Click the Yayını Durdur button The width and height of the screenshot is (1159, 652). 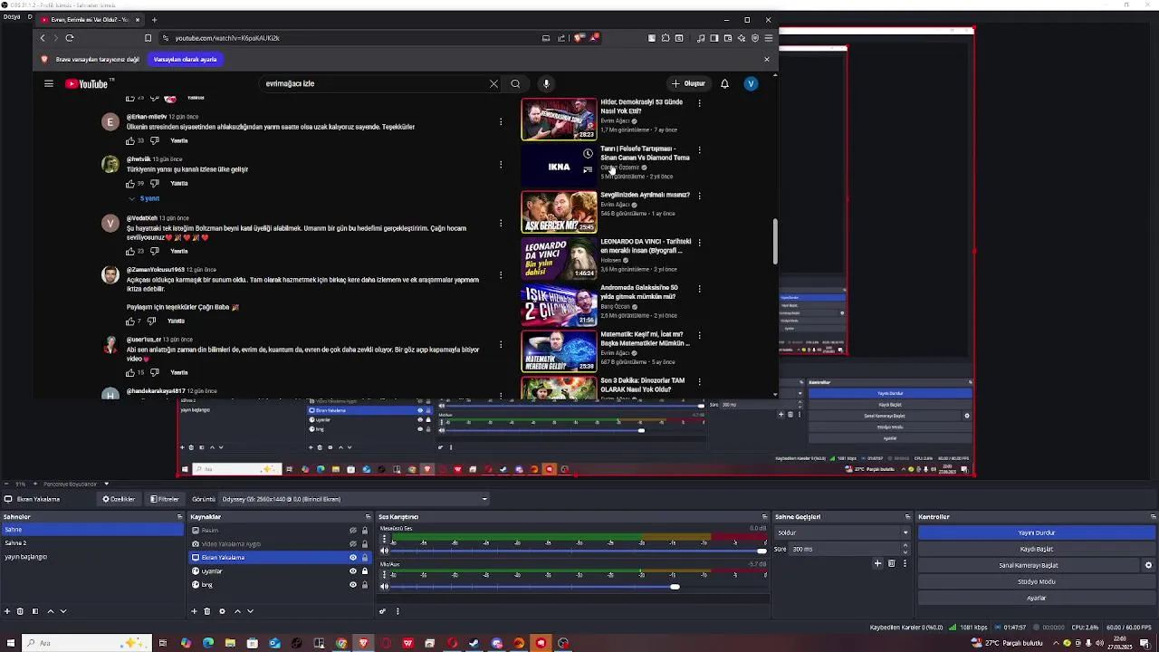(x=1036, y=532)
